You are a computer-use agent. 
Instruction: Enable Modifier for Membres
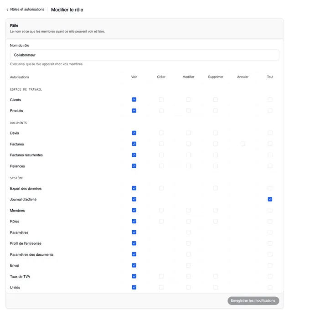[188, 210]
